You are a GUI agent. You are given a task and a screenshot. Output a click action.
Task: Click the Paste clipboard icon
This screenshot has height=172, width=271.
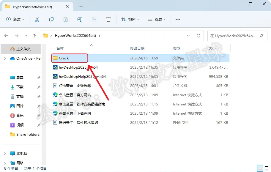(65, 19)
